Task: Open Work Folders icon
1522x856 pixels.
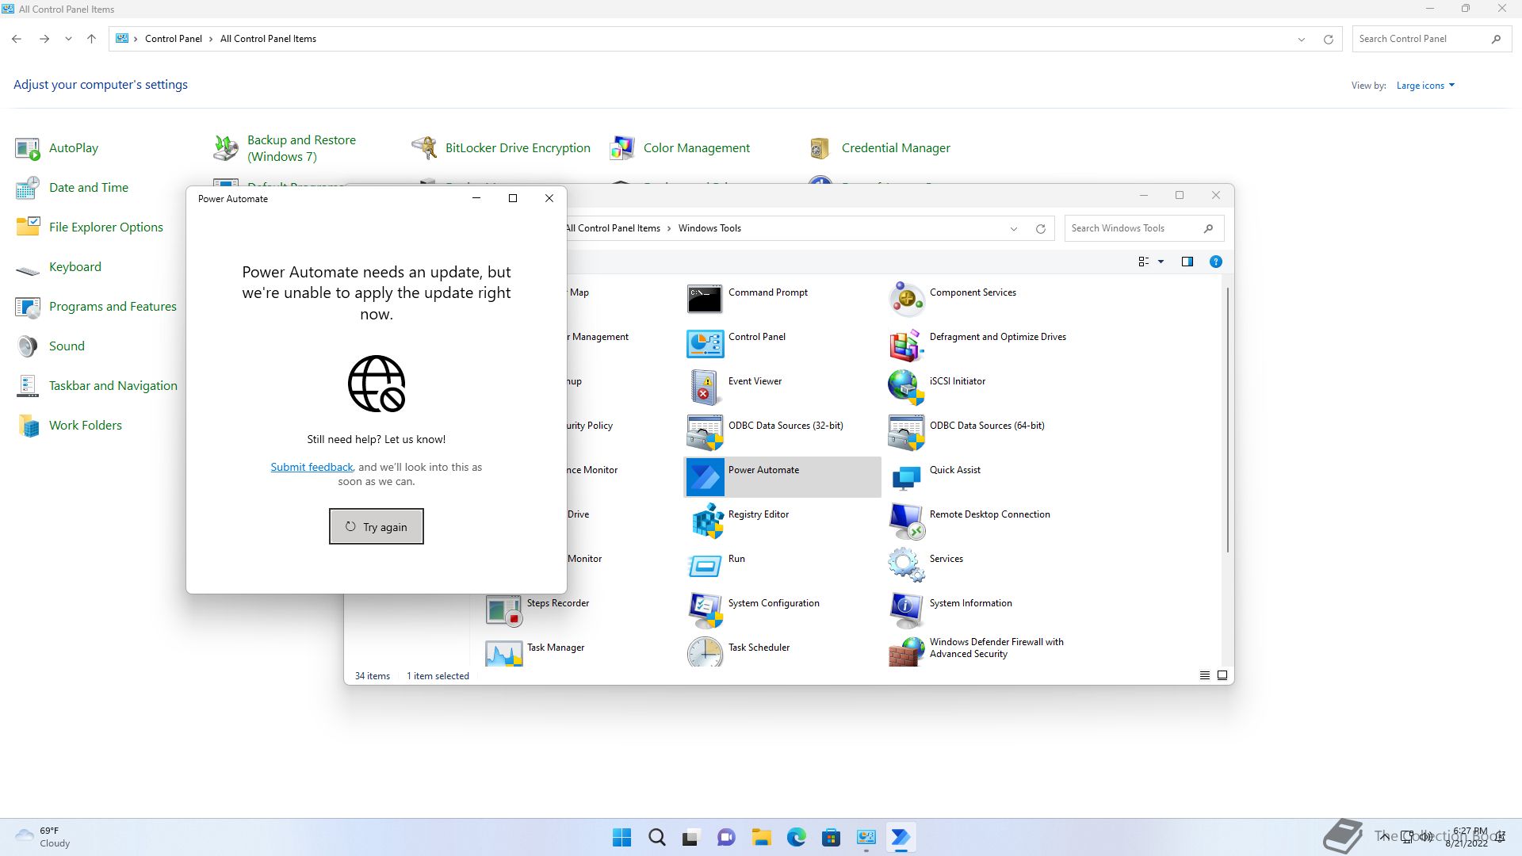Action: pyautogui.click(x=28, y=426)
